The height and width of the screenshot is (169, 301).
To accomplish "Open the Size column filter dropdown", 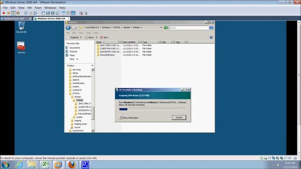I will pyautogui.click(x=173, y=42).
